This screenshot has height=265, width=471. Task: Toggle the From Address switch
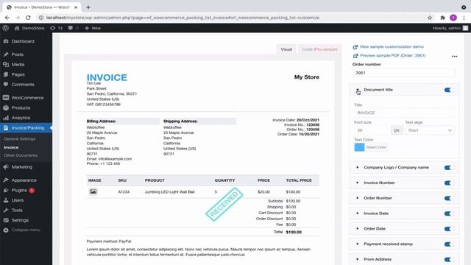click(448, 260)
